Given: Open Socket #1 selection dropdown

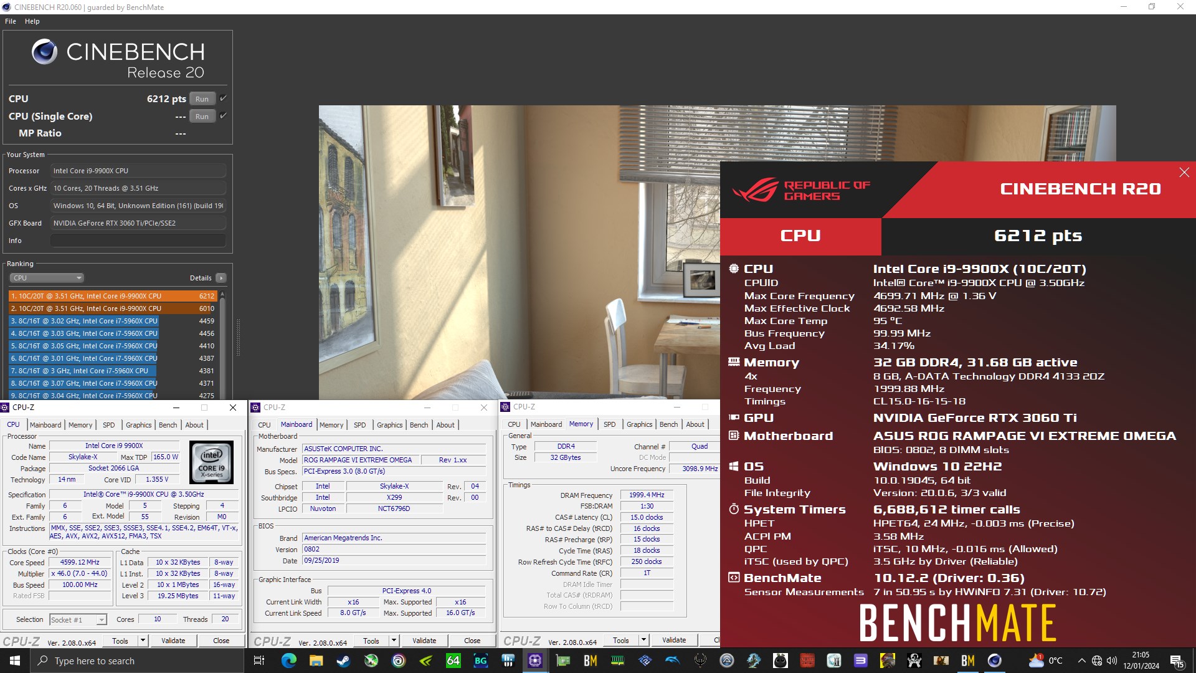Looking at the screenshot, I should pos(78,619).
